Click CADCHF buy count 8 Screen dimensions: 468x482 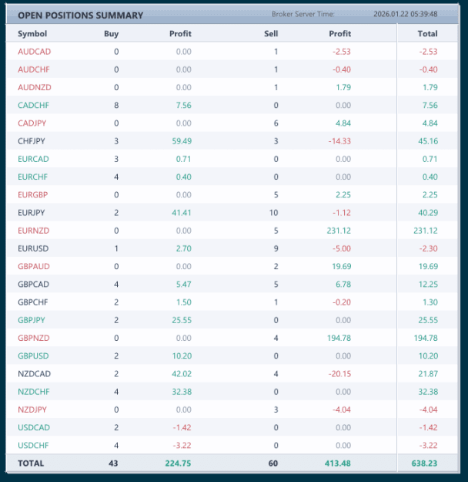click(116, 105)
